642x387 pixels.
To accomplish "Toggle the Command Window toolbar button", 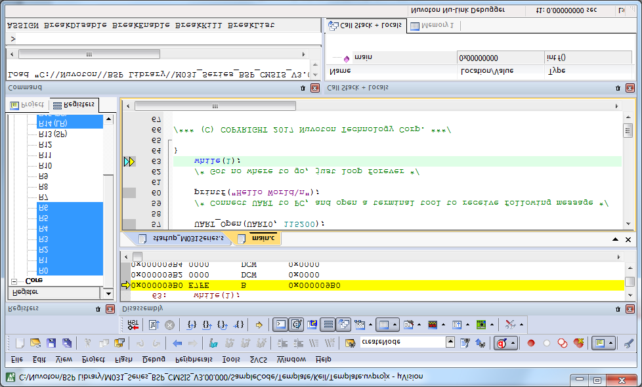I will point(280,324).
